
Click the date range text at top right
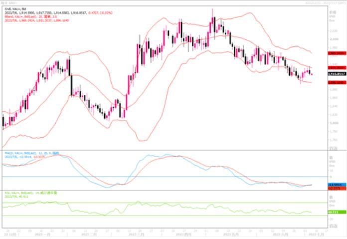[x=324, y=2]
